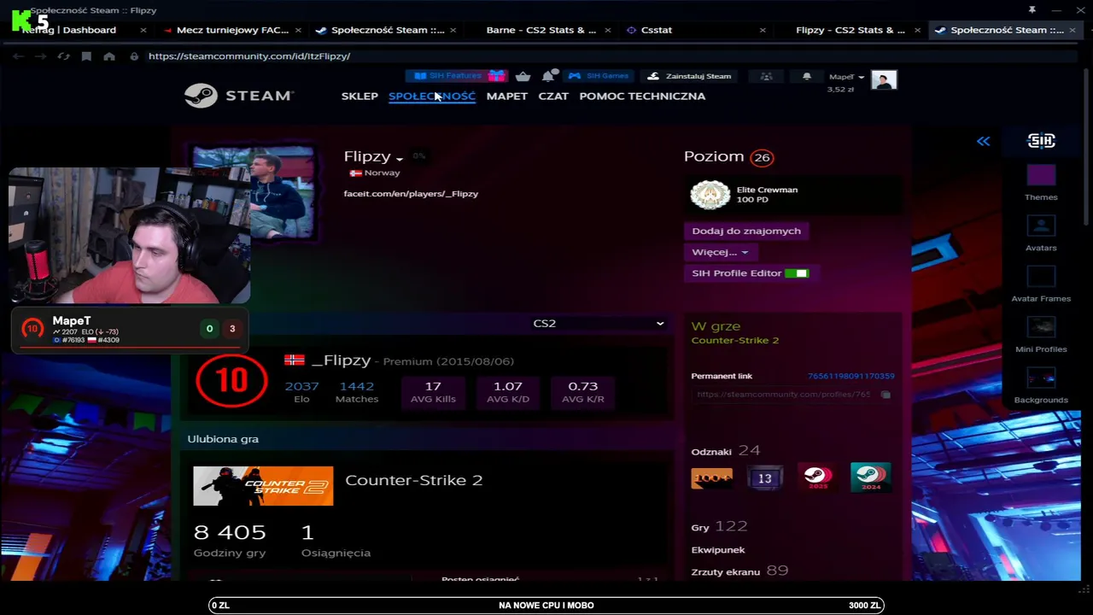Open the Odznaki badges link
Image resolution: width=1093 pixels, height=615 pixels.
711,452
